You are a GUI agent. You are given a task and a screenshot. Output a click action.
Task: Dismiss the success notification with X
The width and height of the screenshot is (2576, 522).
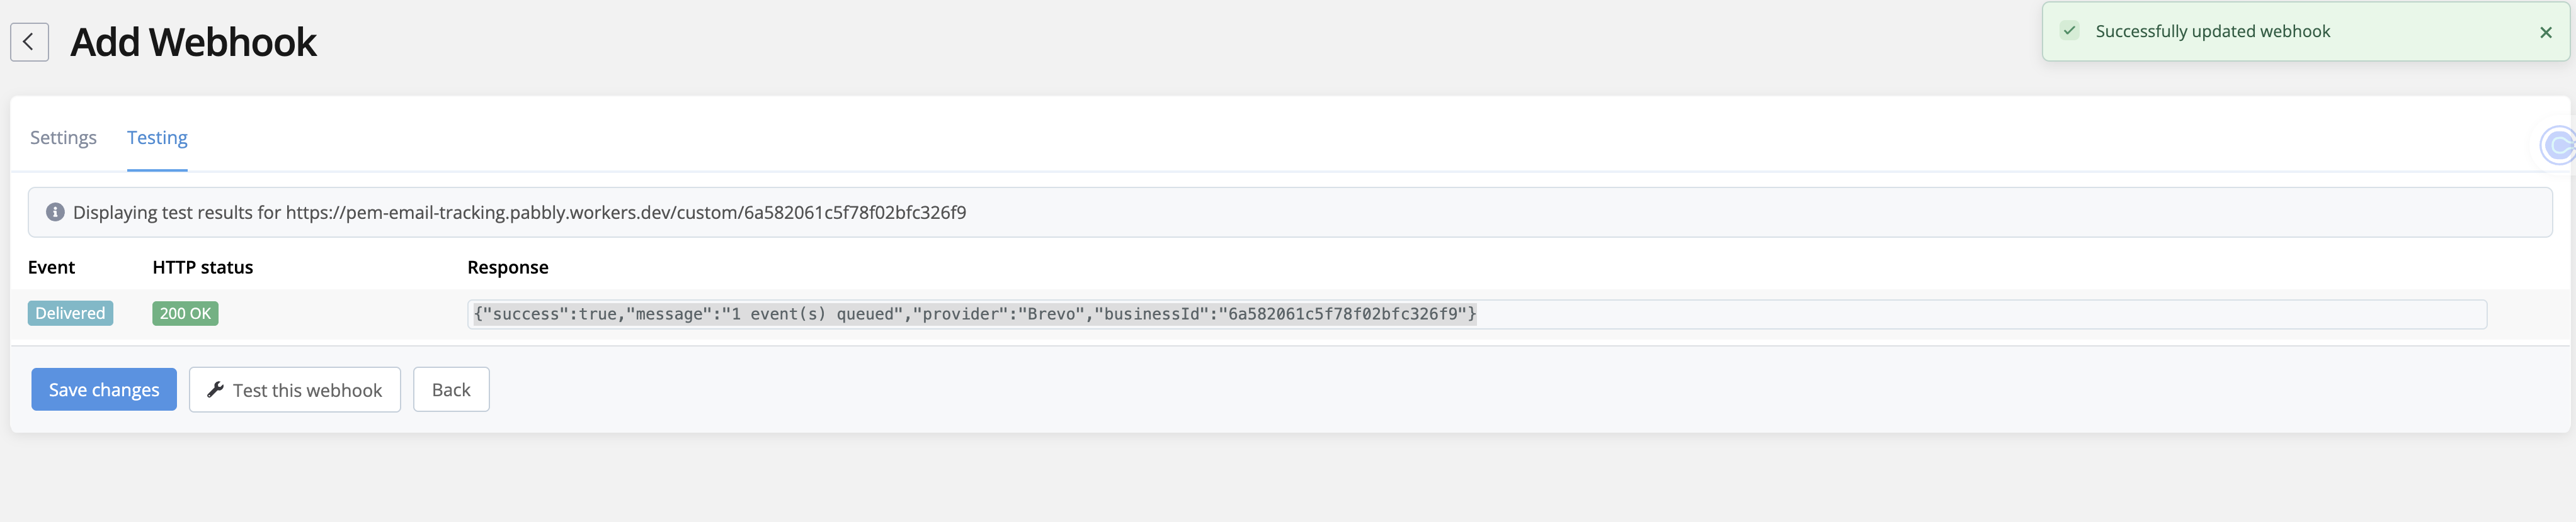coord(2545,32)
